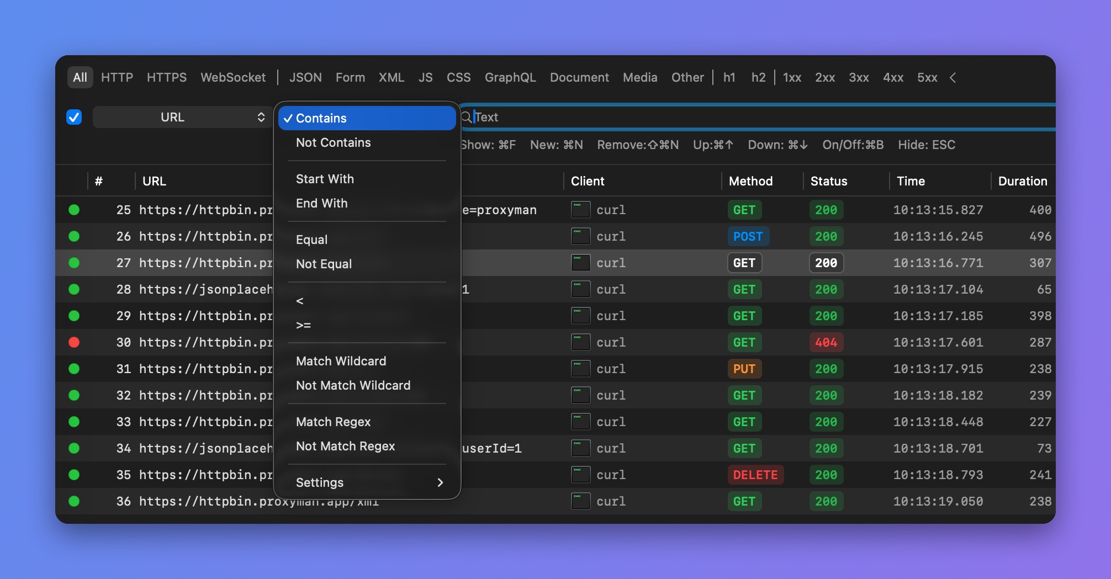Select the Start With option
Screen dimensions: 1111x579
click(367, 179)
